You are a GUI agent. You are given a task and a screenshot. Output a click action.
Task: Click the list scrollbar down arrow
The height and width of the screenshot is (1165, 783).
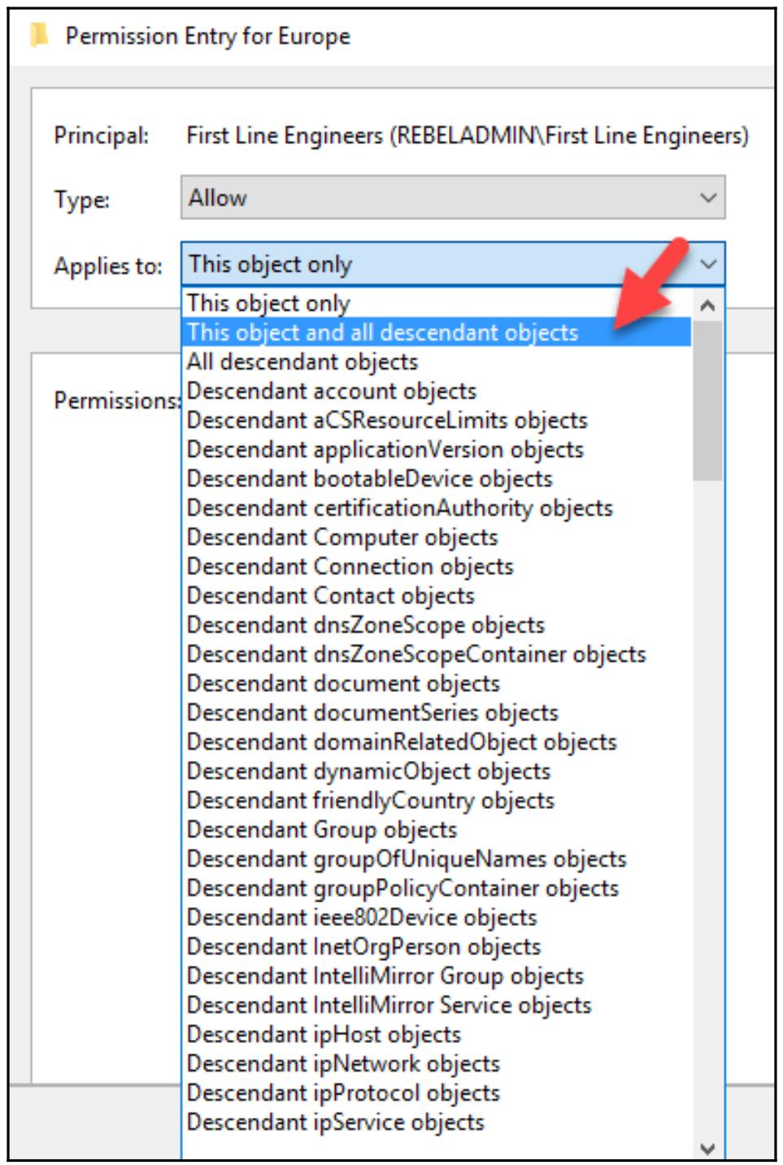click(707, 1148)
